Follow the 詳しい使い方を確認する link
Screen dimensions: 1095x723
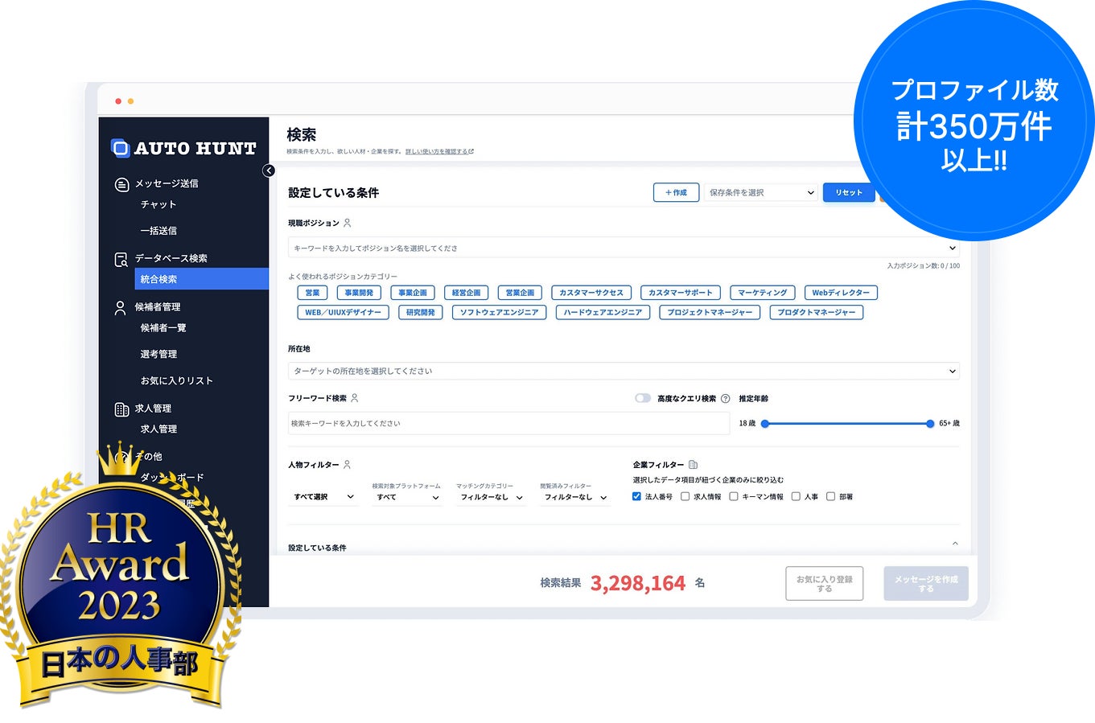(439, 151)
